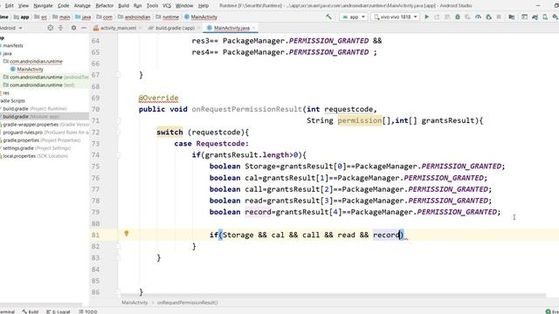Screen dimensions: 559x314
Task: Click the Debug app bug icon
Action: pos(458,17)
